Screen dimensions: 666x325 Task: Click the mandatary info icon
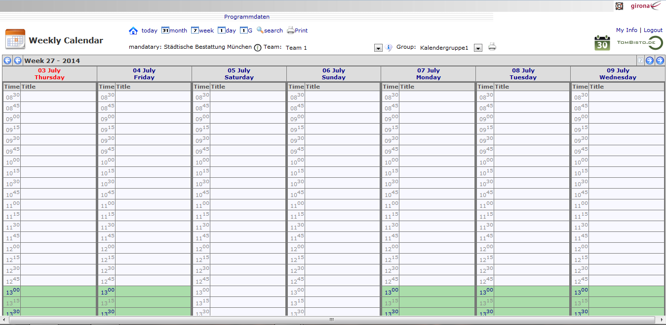click(257, 48)
